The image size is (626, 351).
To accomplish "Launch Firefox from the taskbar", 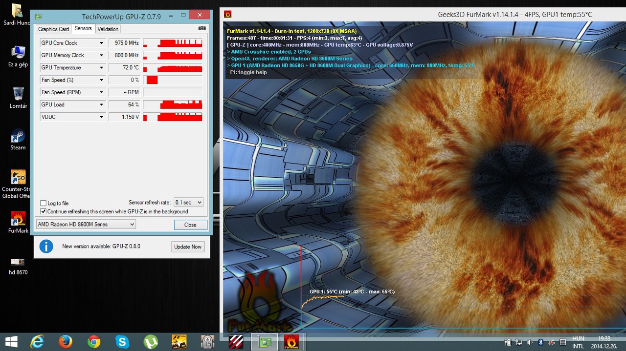I will tap(65, 341).
